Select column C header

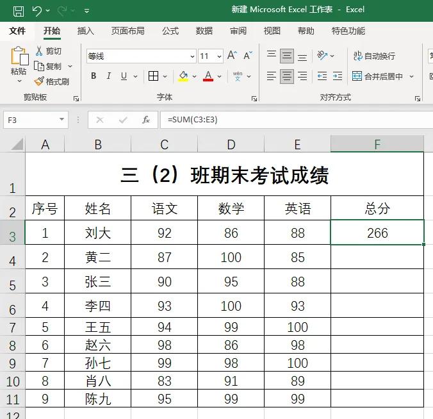[165, 144]
